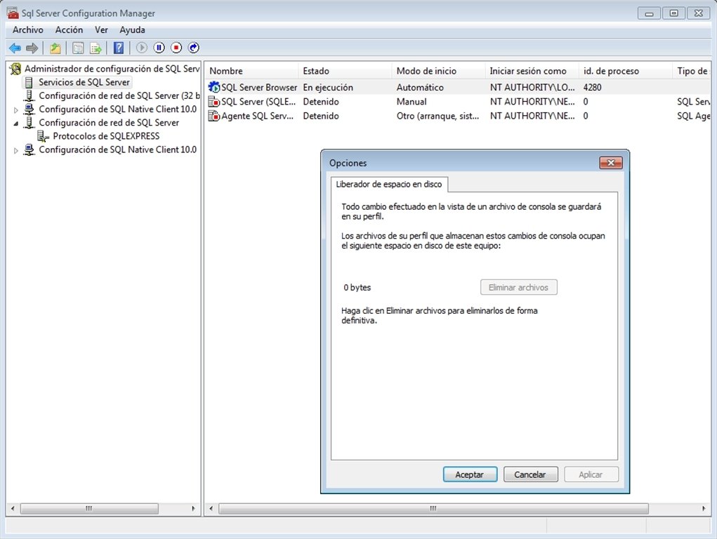Viewport: 717px width, 539px height.
Task: Select Protocolos de SQLEXPRESS in tree
Action: pyautogui.click(x=106, y=136)
